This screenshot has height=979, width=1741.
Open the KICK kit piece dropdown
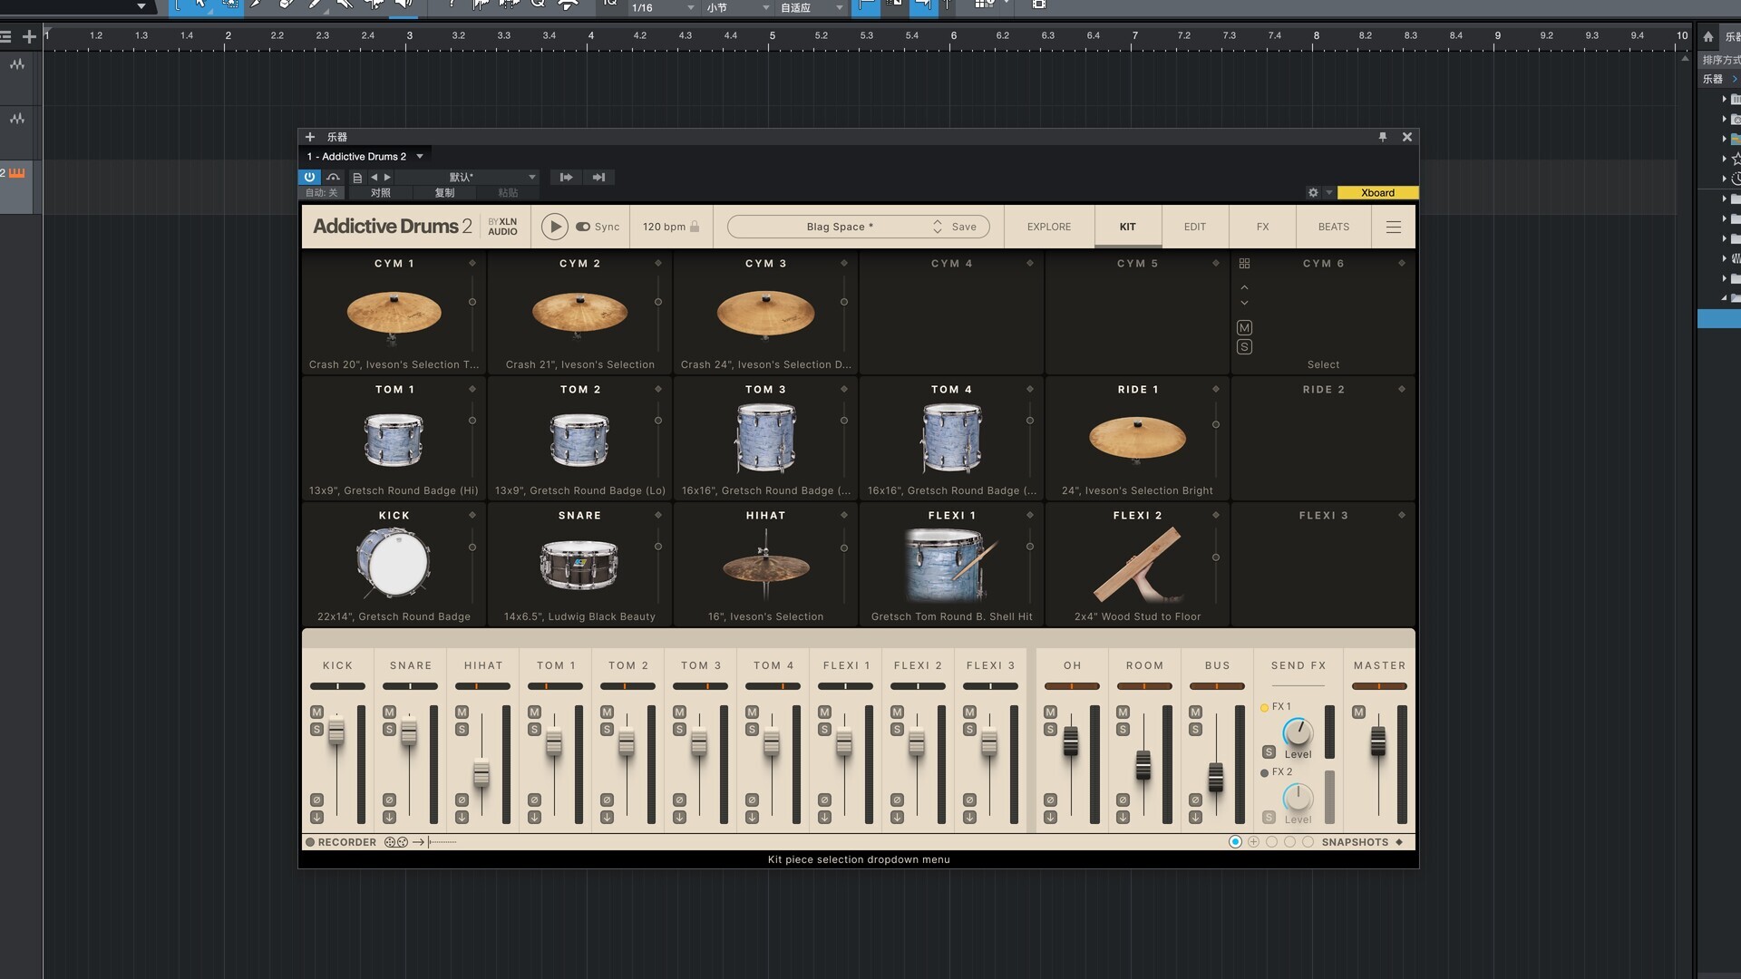[472, 516]
